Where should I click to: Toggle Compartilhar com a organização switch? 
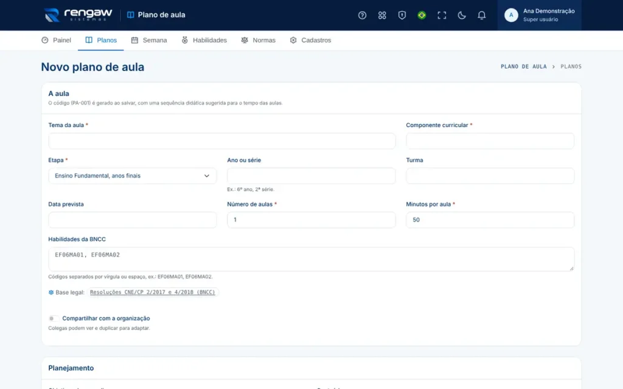tap(54, 318)
